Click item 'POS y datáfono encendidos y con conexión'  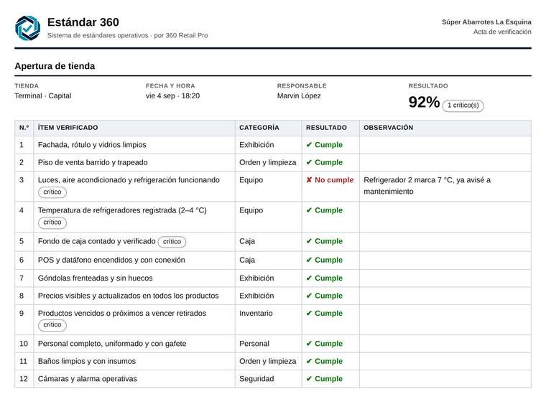[x=111, y=260]
